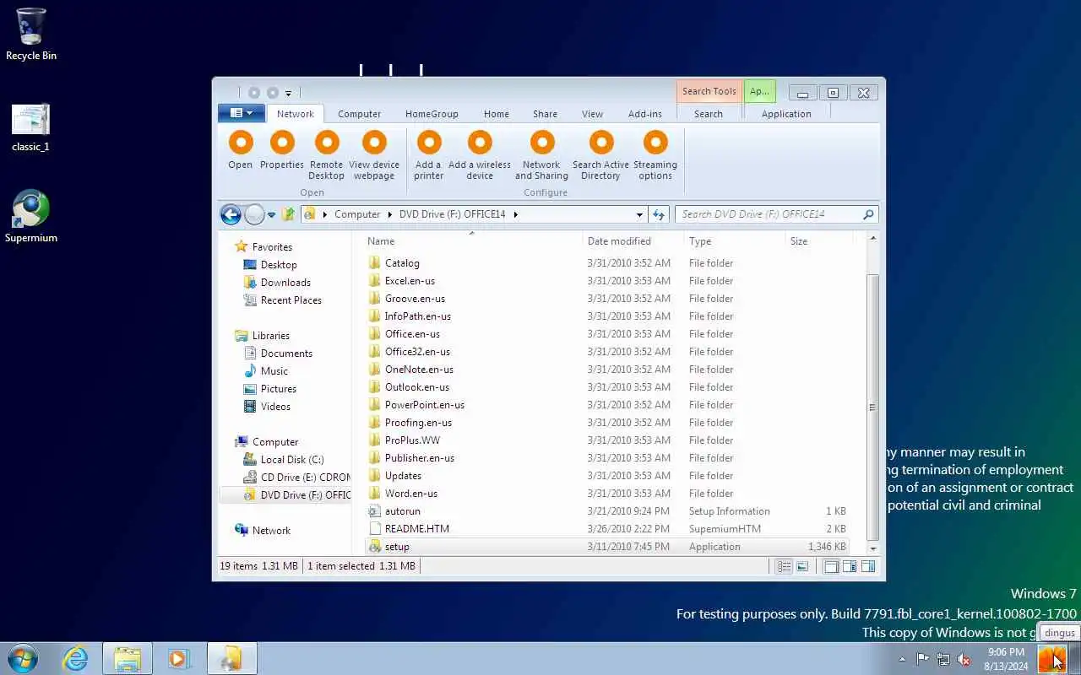Show hidden tray icons arrow
The height and width of the screenshot is (675, 1081).
coord(902,660)
